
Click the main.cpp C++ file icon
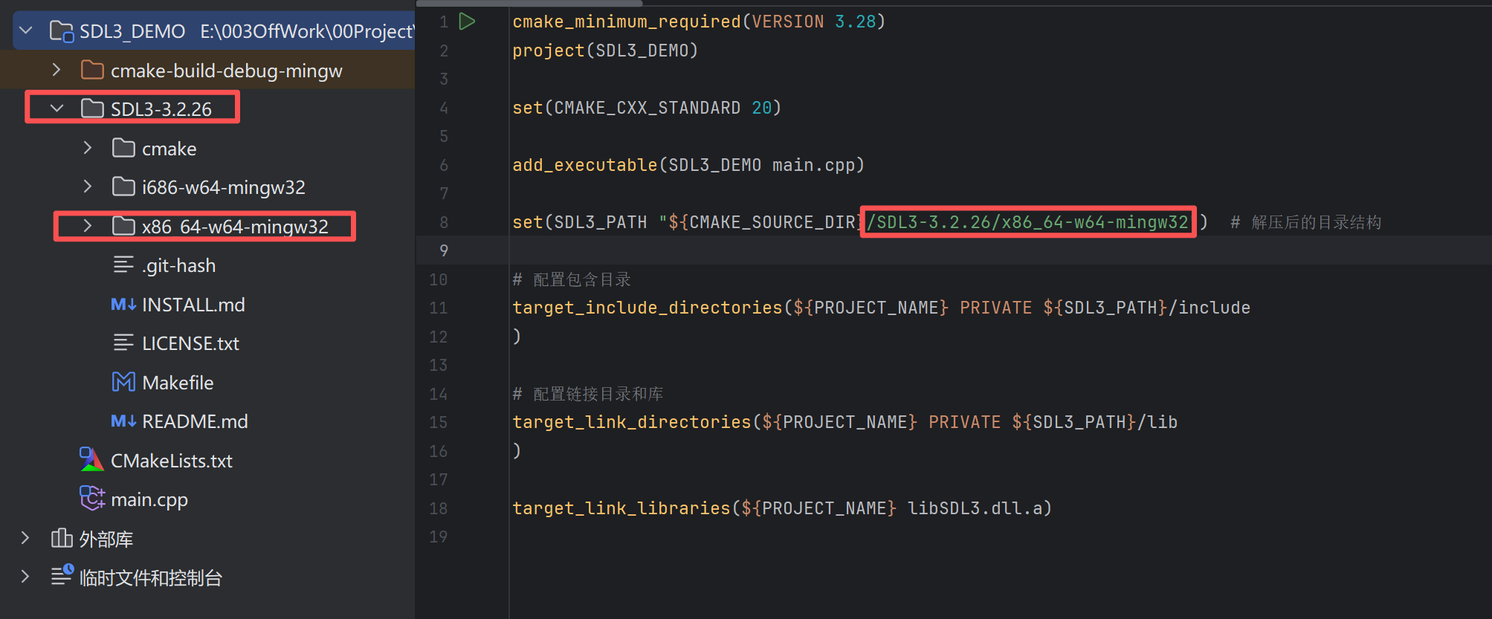(92, 498)
